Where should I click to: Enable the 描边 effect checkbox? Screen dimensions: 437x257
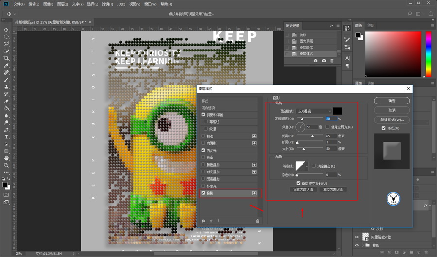(203, 136)
